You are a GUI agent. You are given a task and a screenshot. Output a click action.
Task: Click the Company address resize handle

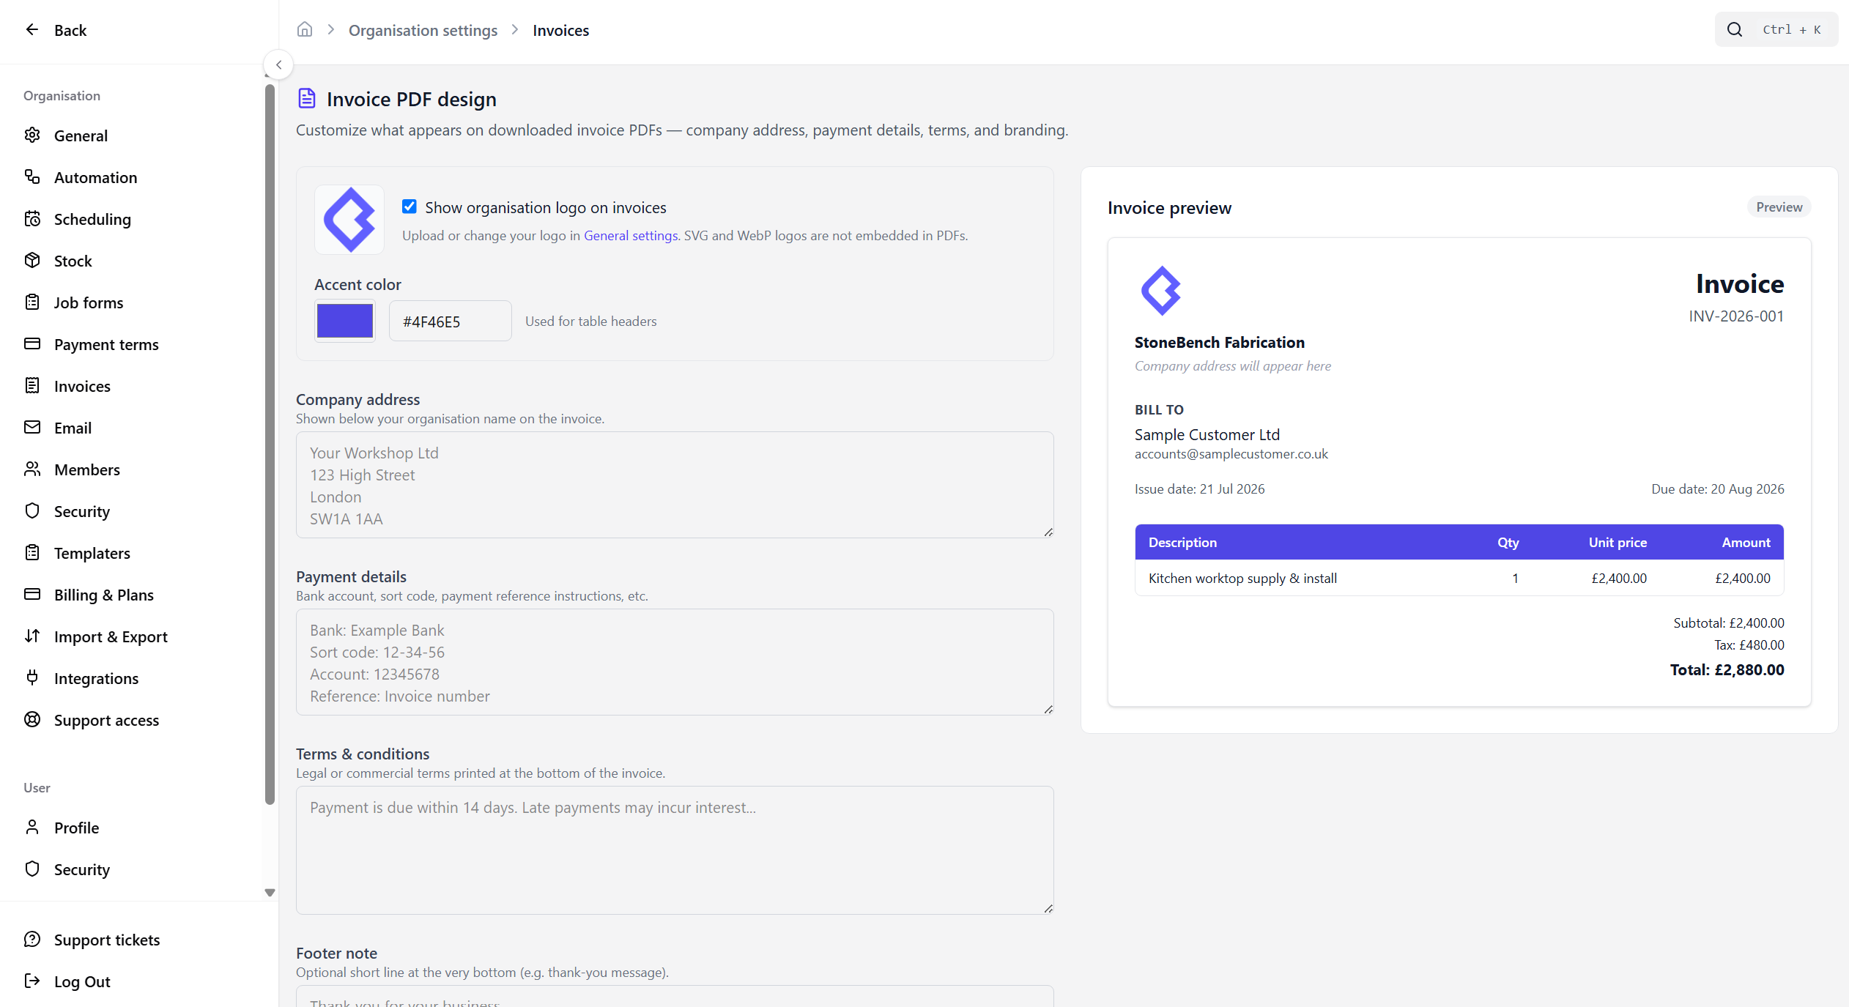tap(1048, 532)
